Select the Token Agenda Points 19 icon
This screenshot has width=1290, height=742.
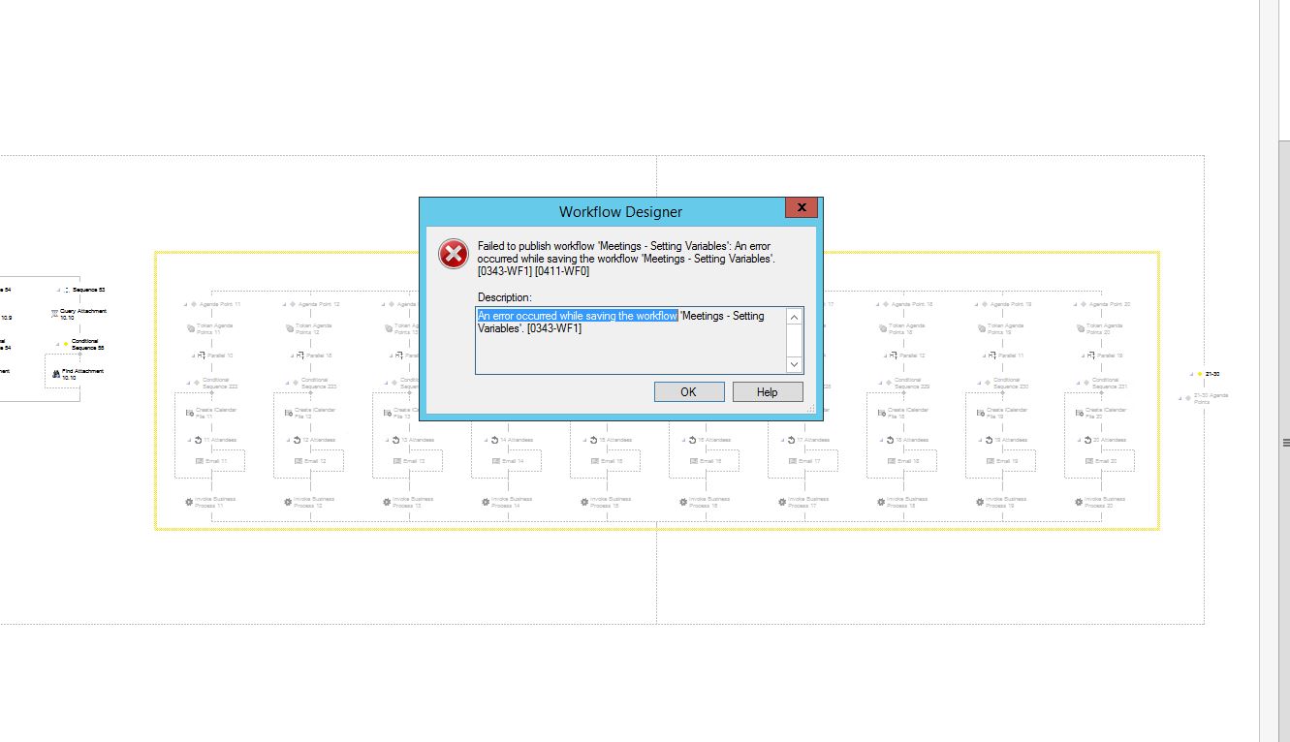pos(981,328)
